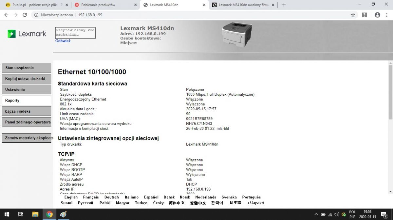Close the Pobieranie produktów tab

pos(136,5)
